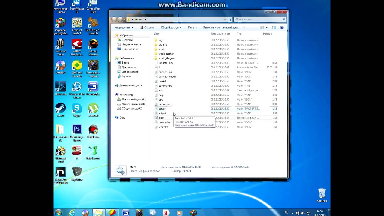The height and width of the screenshot is (216, 384).
Task: Open the Recycle Bin (Корзина)
Action: pos(322,195)
